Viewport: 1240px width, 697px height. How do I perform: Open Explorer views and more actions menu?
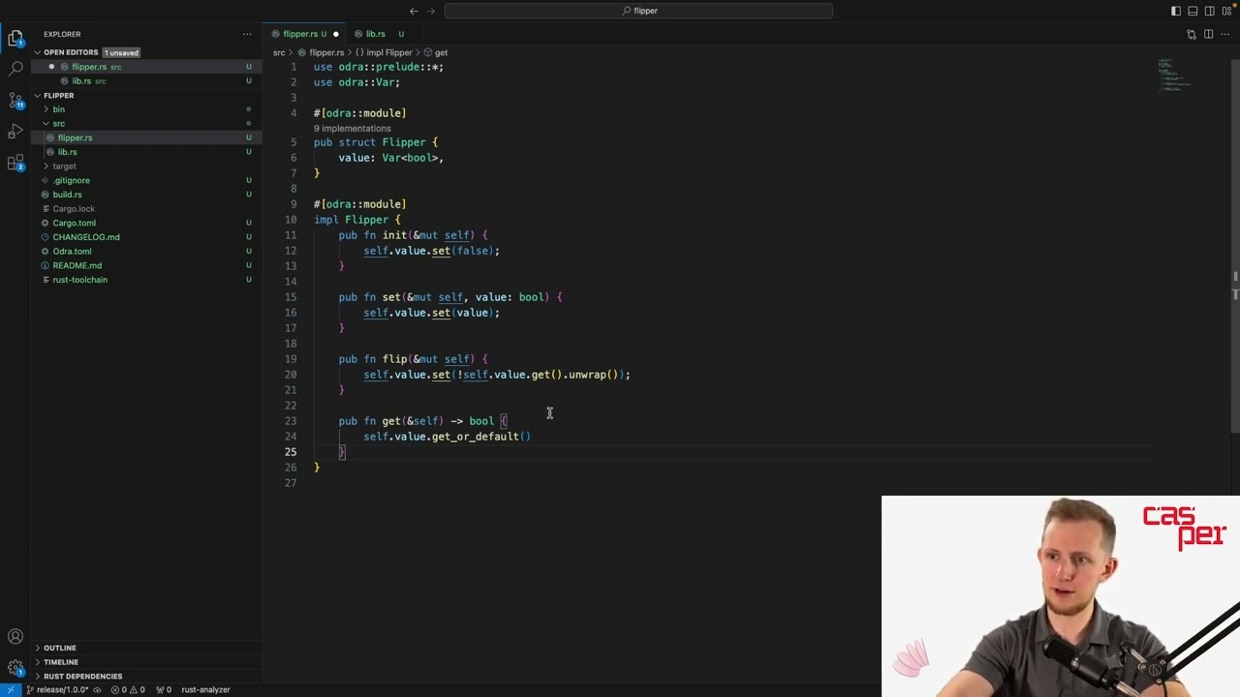click(247, 34)
